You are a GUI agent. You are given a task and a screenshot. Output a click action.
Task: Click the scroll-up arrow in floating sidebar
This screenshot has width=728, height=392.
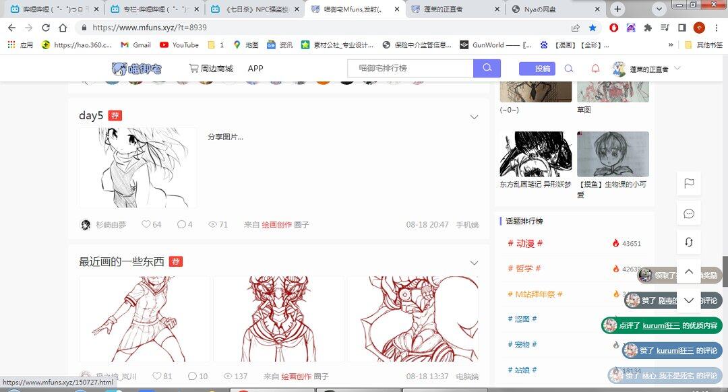pos(689,271)
